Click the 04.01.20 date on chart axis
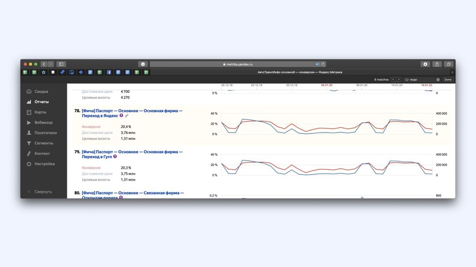Viewport: 476px width, 267px height. pos(327,85)
